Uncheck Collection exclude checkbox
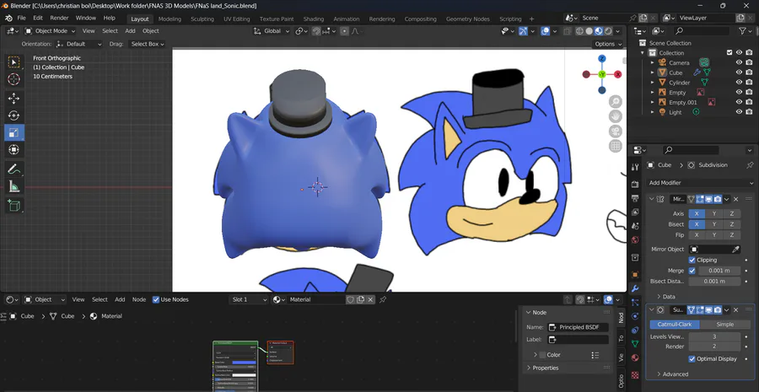The image size is (759, 392). click(729, 53)
